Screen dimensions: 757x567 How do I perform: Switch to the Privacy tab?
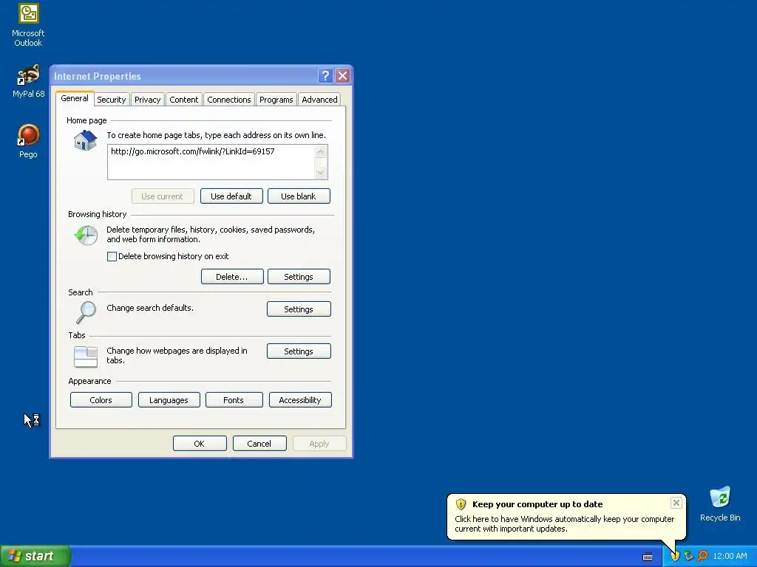[x=147, y=100]
